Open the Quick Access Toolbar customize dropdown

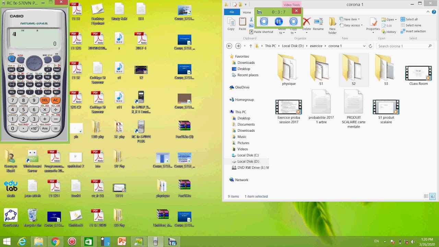click(x=246, y=4)
